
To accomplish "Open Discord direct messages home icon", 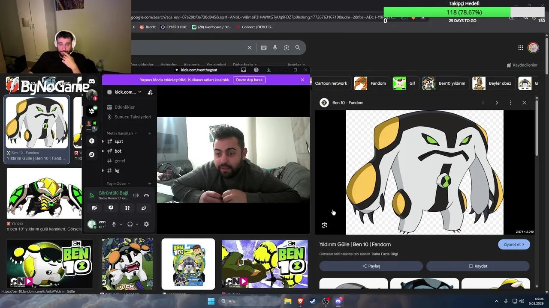I will click(x=91, y=82).
